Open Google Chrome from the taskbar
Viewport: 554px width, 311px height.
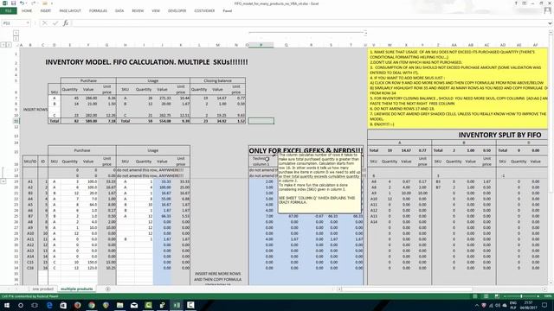pos(92,305)
